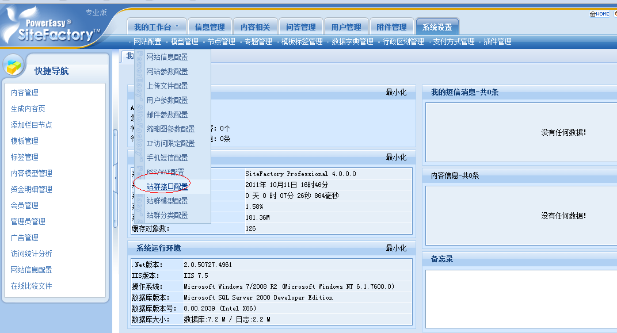Open 会员管理 in quick navigation
The height and width of the screenshot is (333, 617).
pos(24,206)
